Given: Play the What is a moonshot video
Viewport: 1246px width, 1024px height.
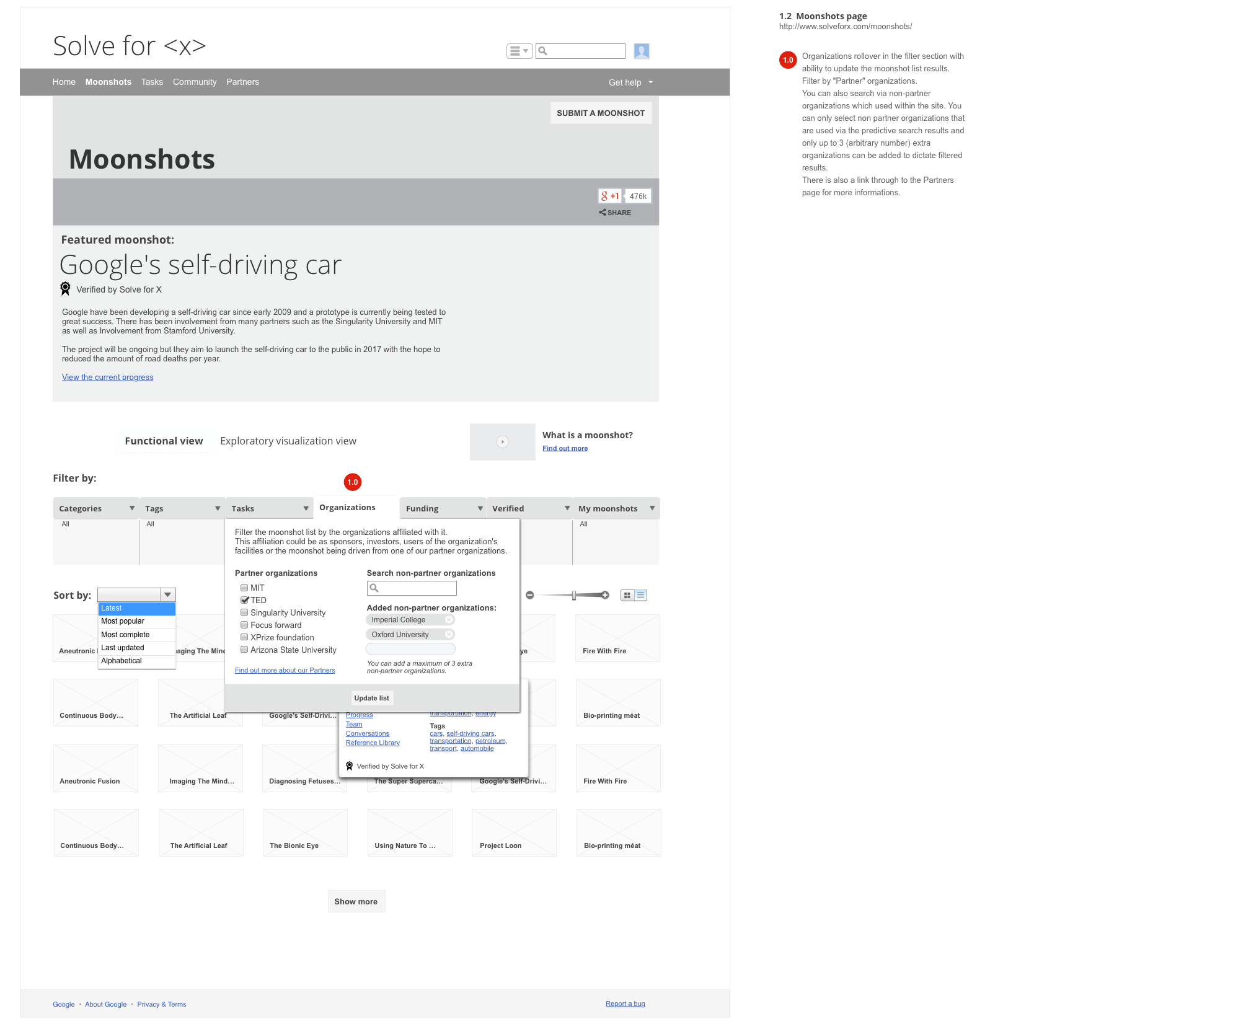Looking at the screenshot, I should tap(502, 442).
